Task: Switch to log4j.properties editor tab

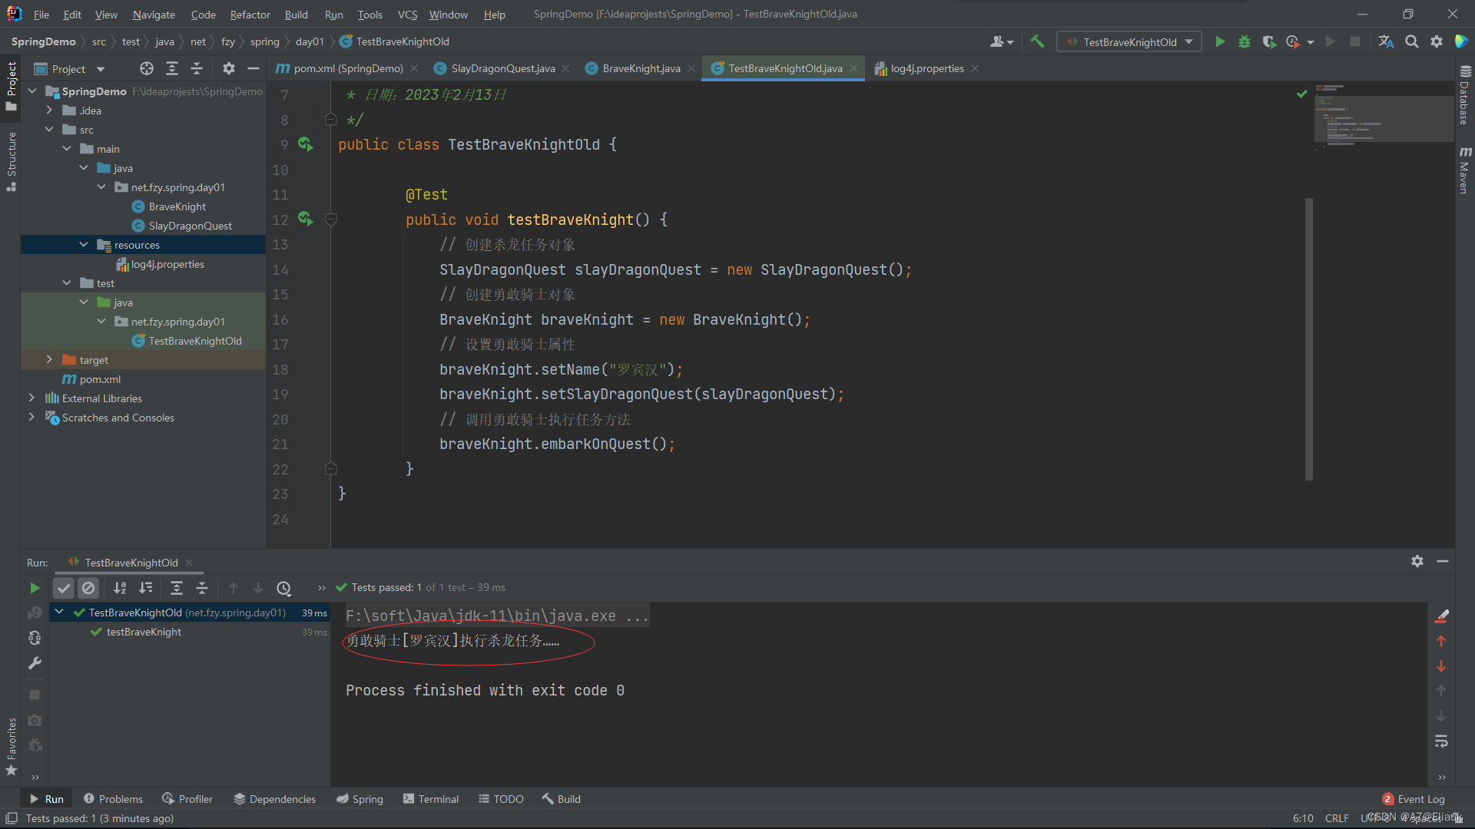Action: coord(926,68)
